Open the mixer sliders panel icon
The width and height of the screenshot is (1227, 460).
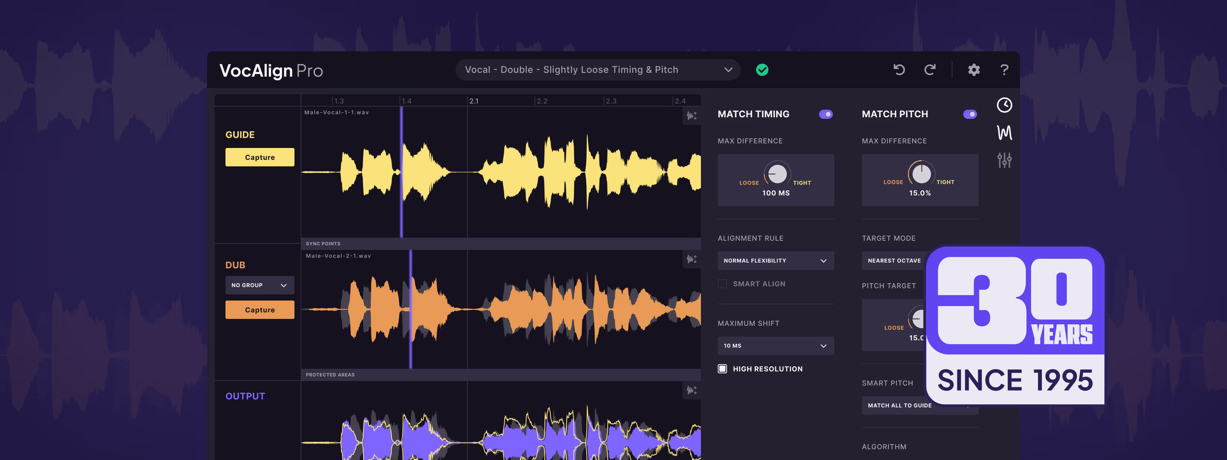point(1004,160)
